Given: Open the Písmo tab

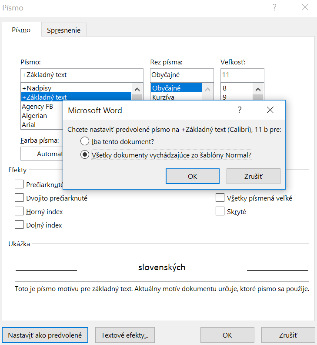Looking at the screenshot, I should pos(21,30).
